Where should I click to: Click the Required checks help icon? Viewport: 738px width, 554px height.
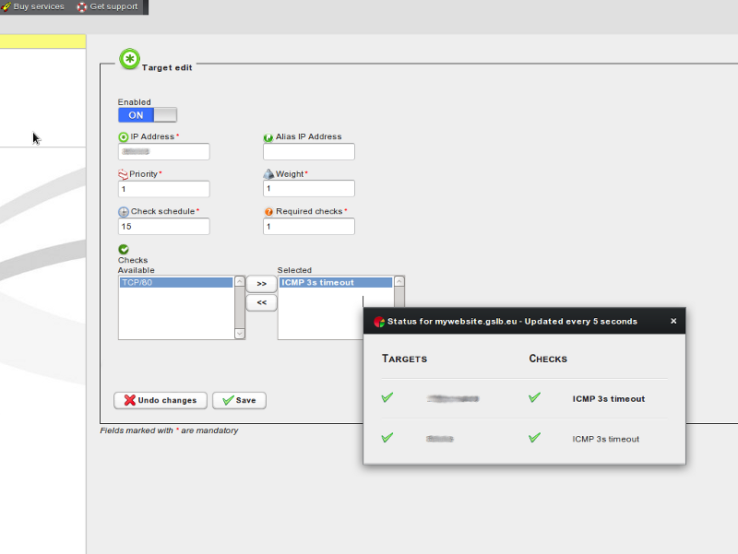pos(268,212)
